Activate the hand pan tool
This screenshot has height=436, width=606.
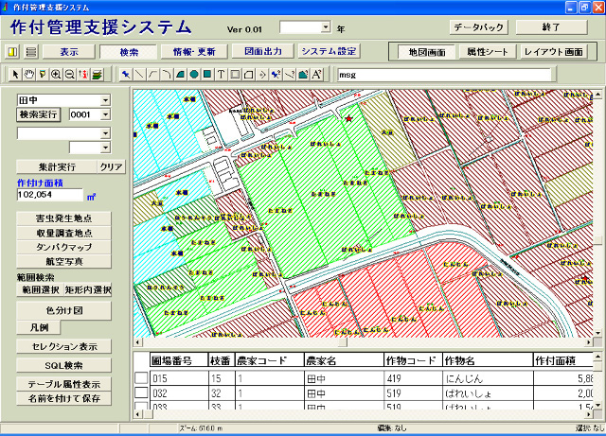coord(29,74)
